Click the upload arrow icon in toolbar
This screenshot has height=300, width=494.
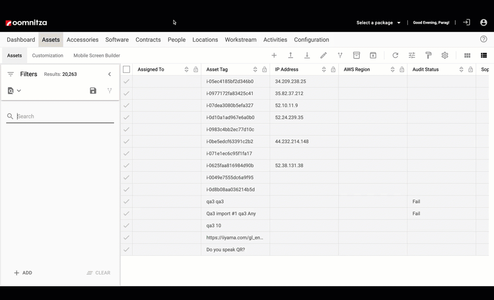[290, 55]
